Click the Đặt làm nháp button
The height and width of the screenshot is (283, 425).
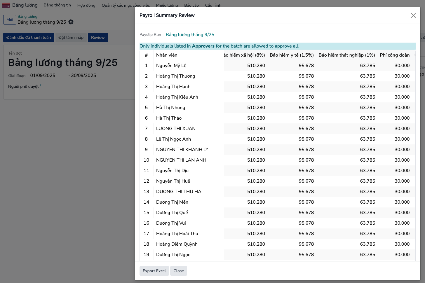(71, 37)
